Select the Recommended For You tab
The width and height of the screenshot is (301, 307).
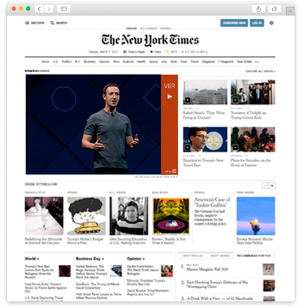[254, 256]
